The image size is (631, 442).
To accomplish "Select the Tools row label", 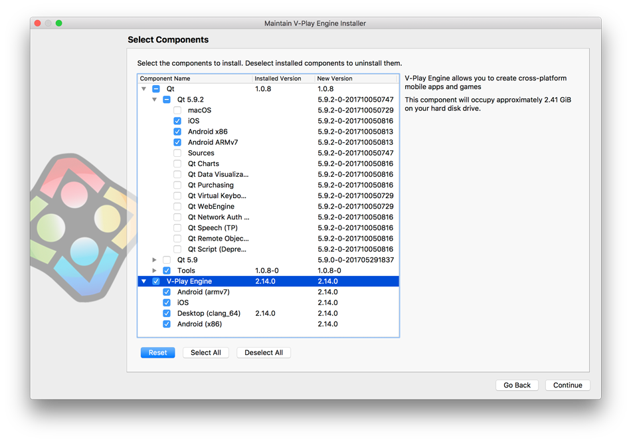I will (187, 271).
